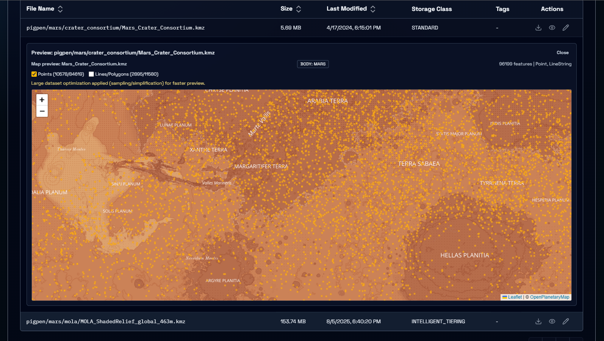Toggle preview eye for Mars_Crater_Consortium.kmz
Viewport: 604px width, 341px height.
[x=552, y=28]
